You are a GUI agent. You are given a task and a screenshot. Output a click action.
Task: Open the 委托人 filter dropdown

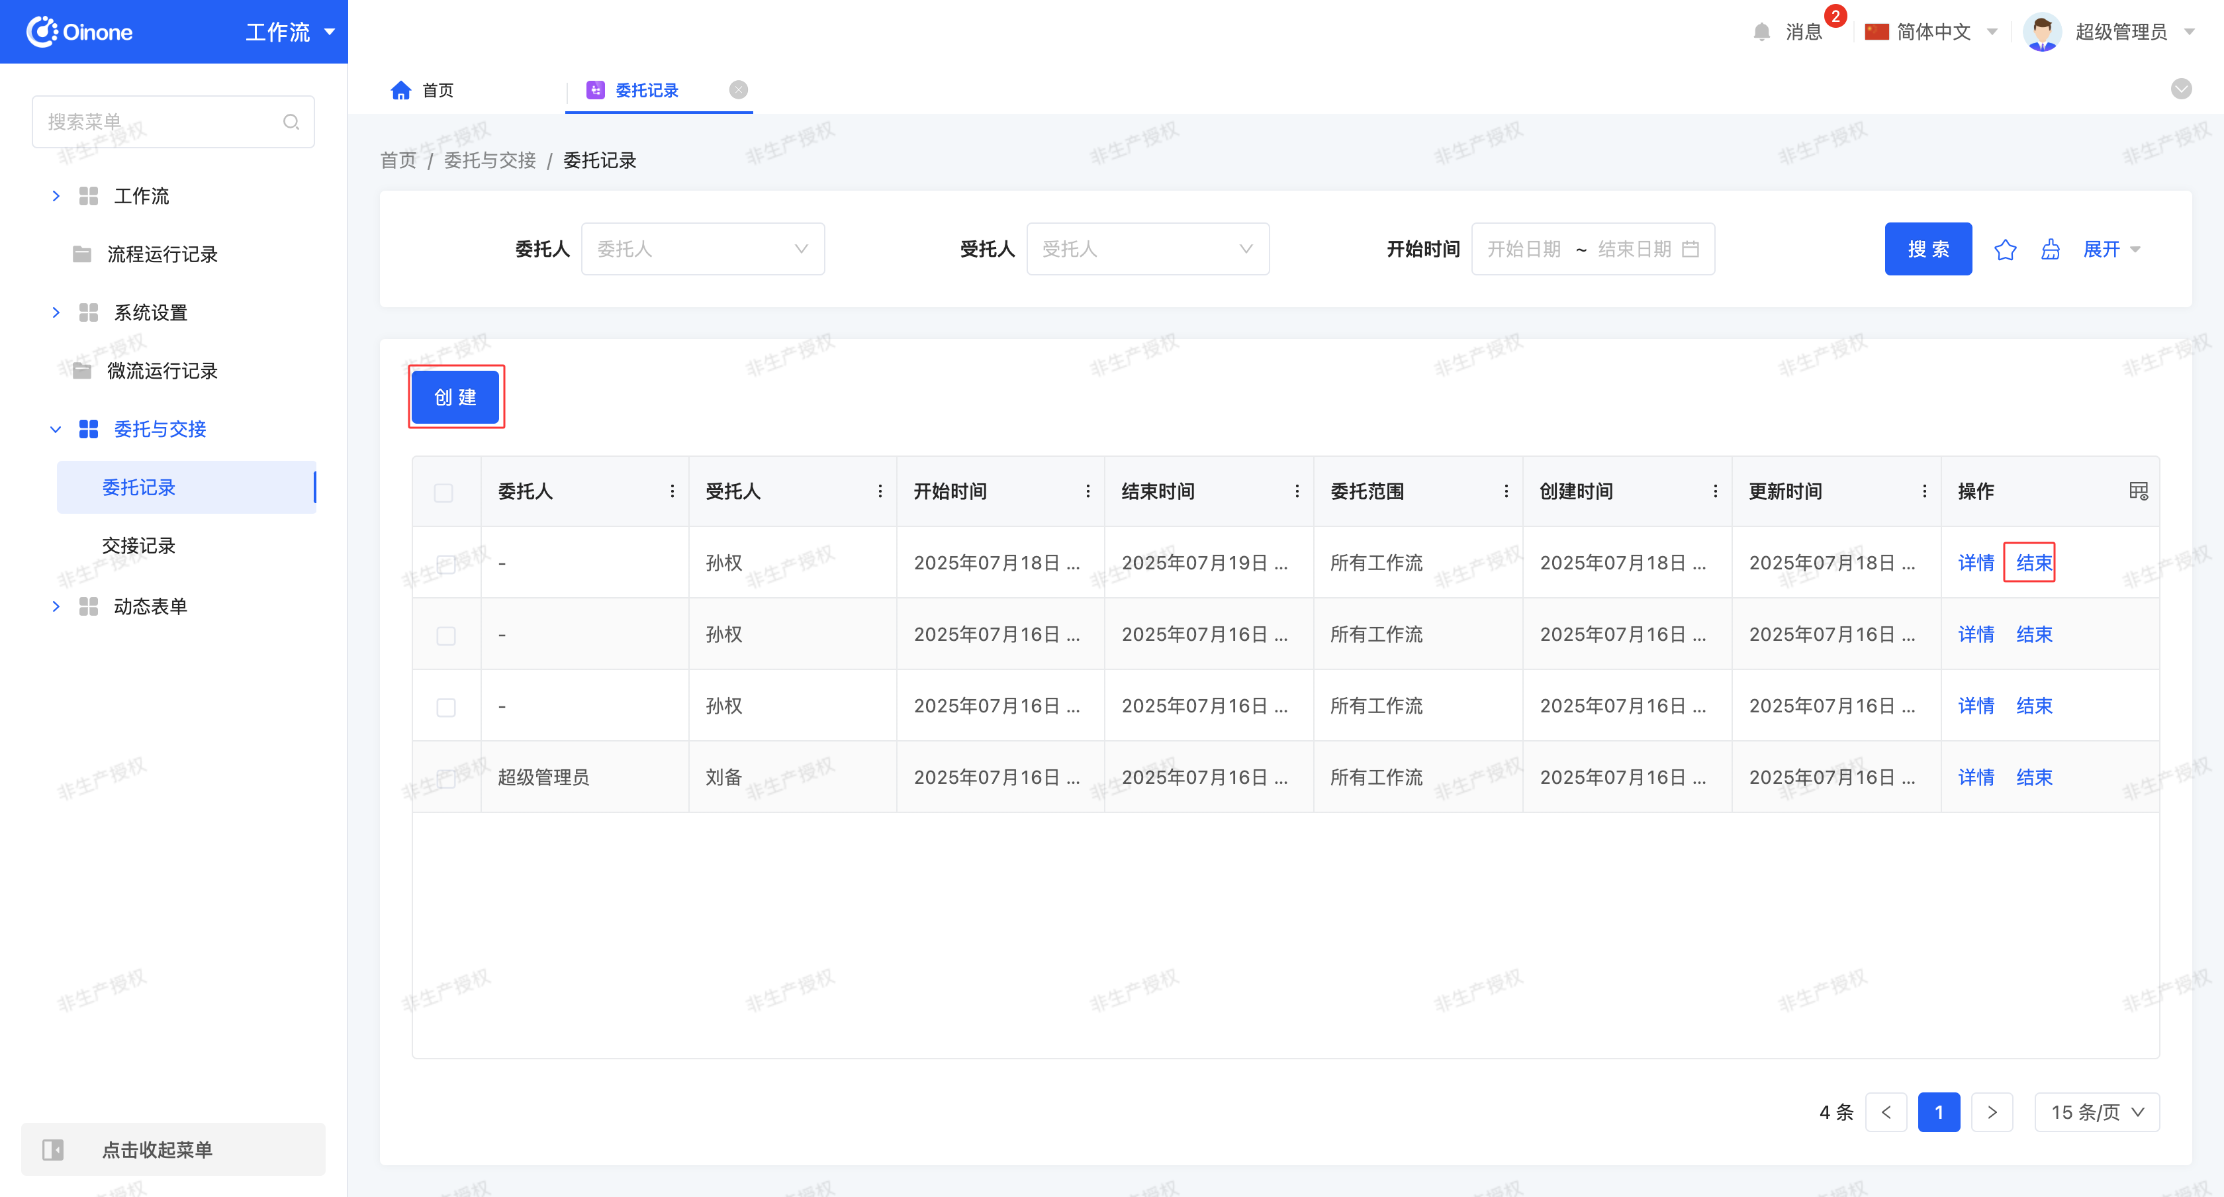click(703, 249)
